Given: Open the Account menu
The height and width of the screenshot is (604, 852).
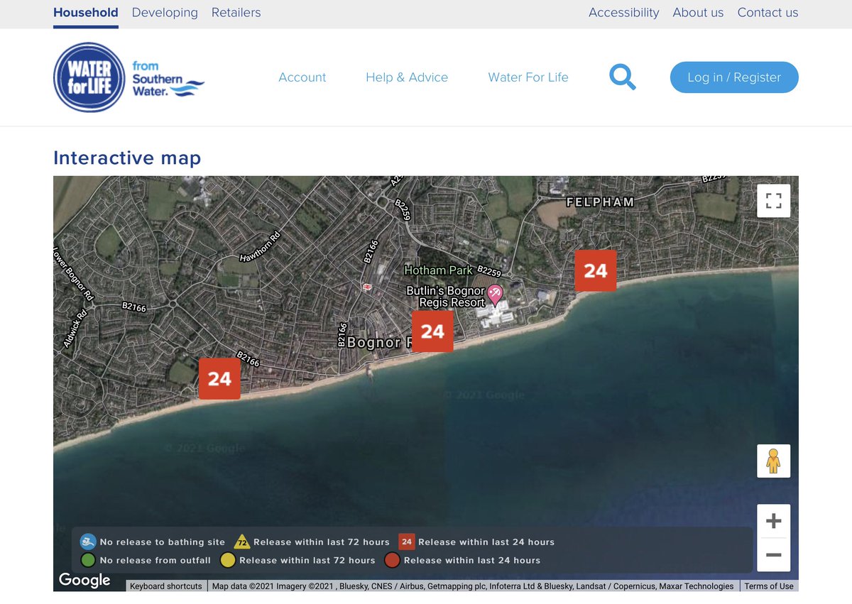Looking at the screenshot, I should pos(302,77).
